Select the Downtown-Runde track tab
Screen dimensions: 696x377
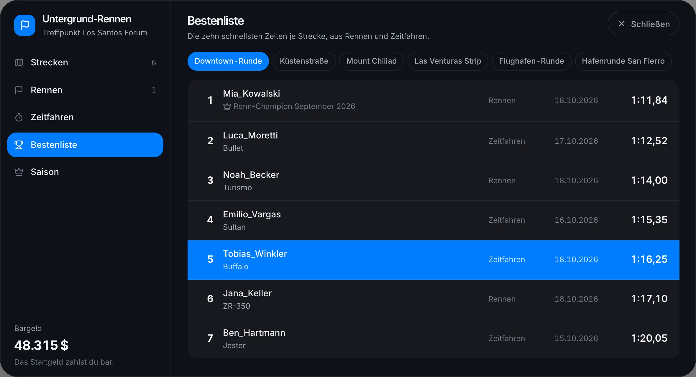point(228,61)
